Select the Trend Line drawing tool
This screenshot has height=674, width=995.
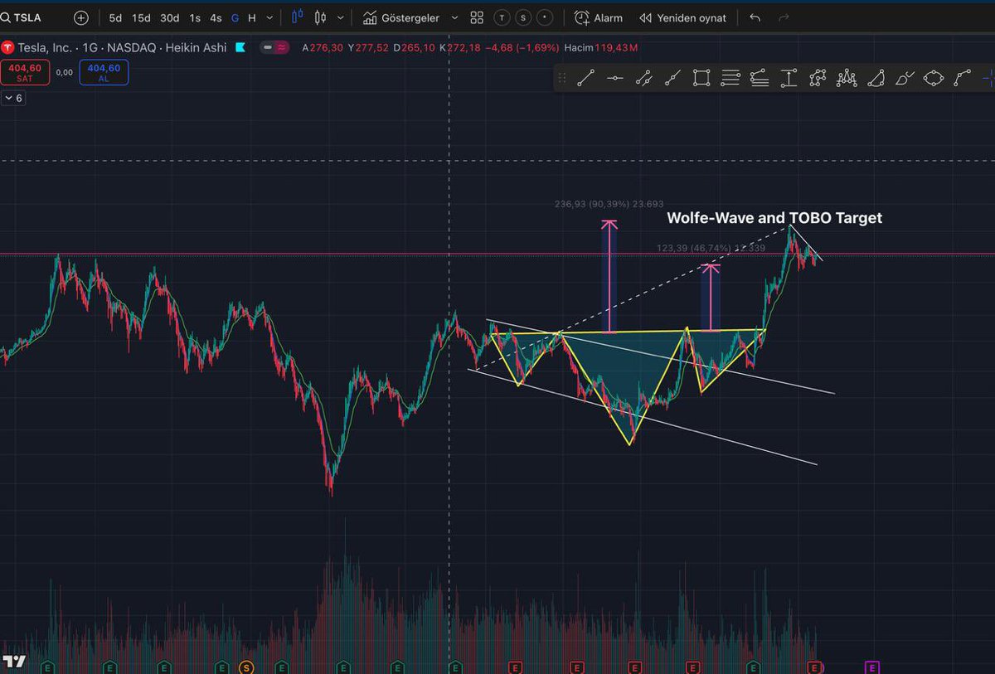(x=585, y=79)
